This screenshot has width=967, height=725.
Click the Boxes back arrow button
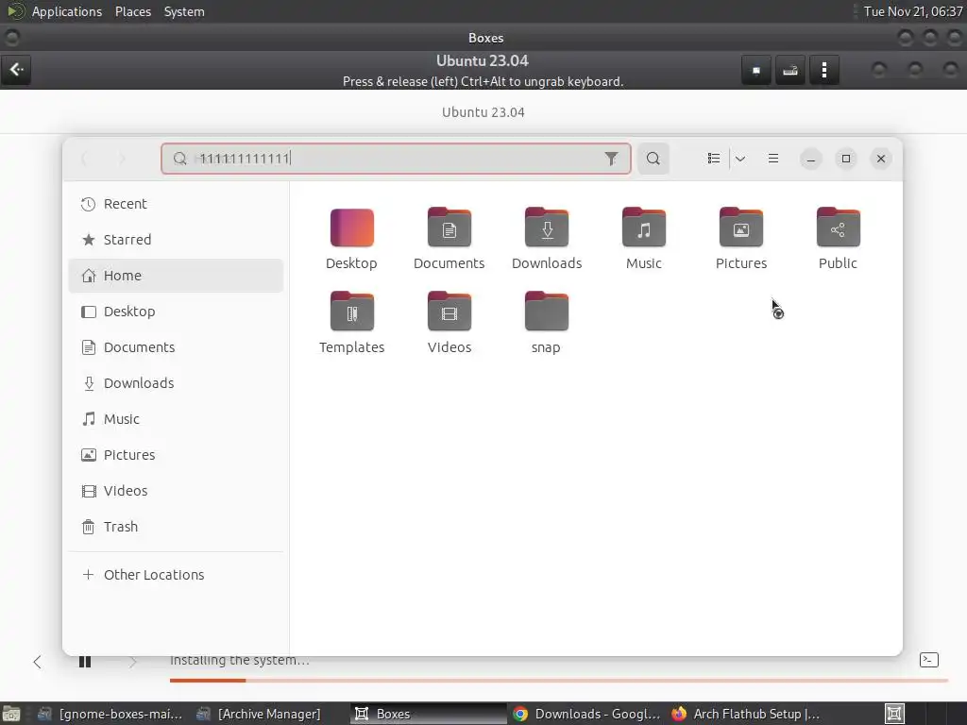16,70
